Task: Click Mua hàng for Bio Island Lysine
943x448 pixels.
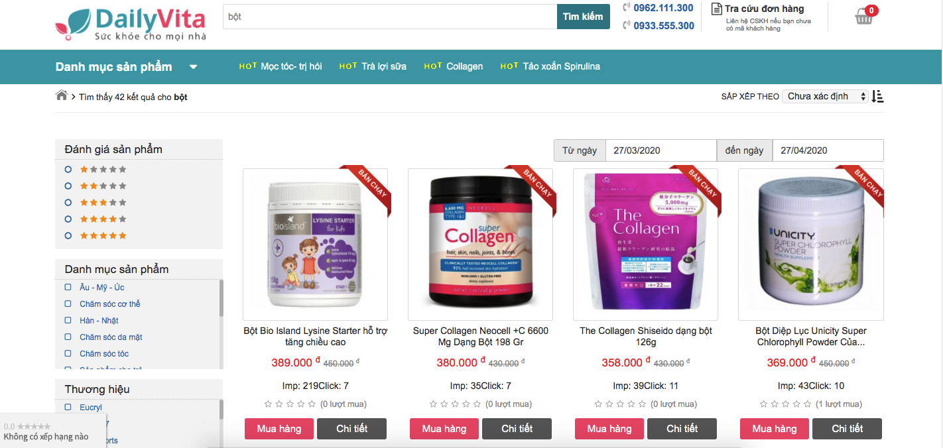Action: click(281, 429)
